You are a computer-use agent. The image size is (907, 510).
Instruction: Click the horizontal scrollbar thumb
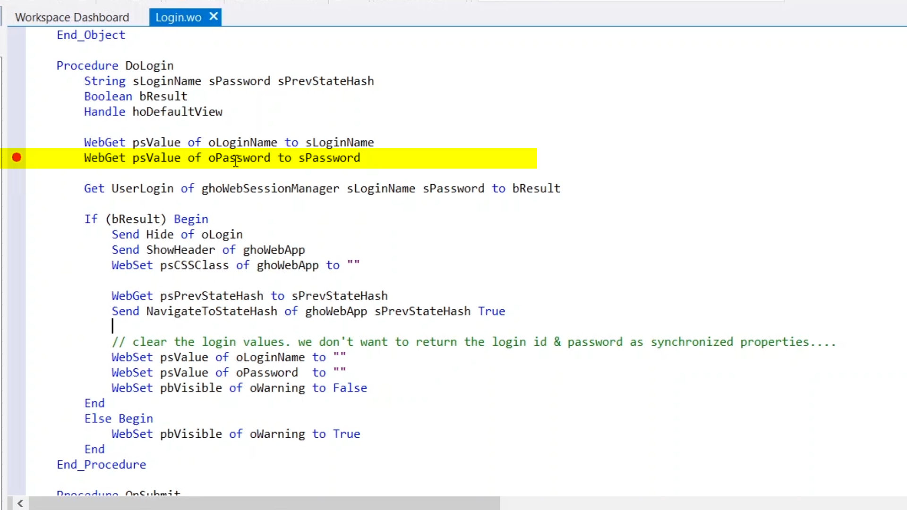pos(265,503)
